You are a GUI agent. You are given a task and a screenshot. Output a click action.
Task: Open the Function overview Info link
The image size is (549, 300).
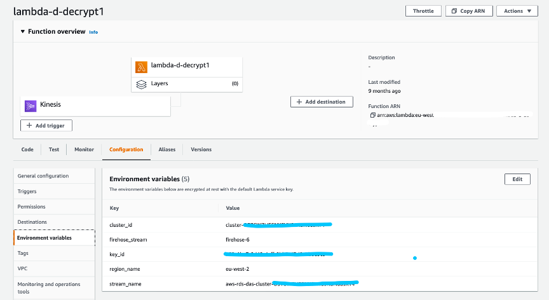coord(93,32)
